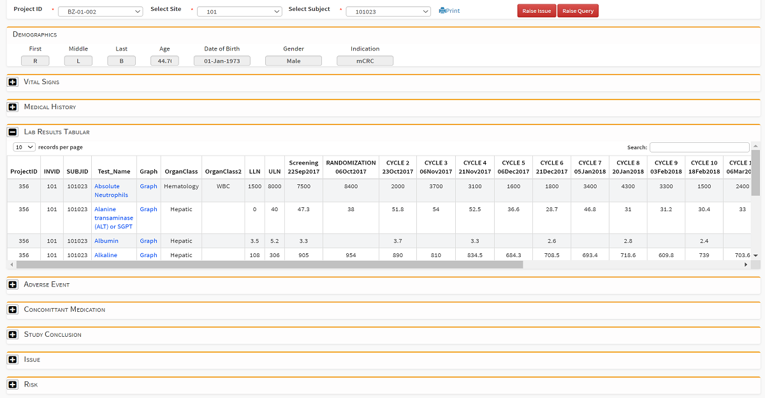
Task: Expand the Concomittant Medication section
Action: pos(12,309)
